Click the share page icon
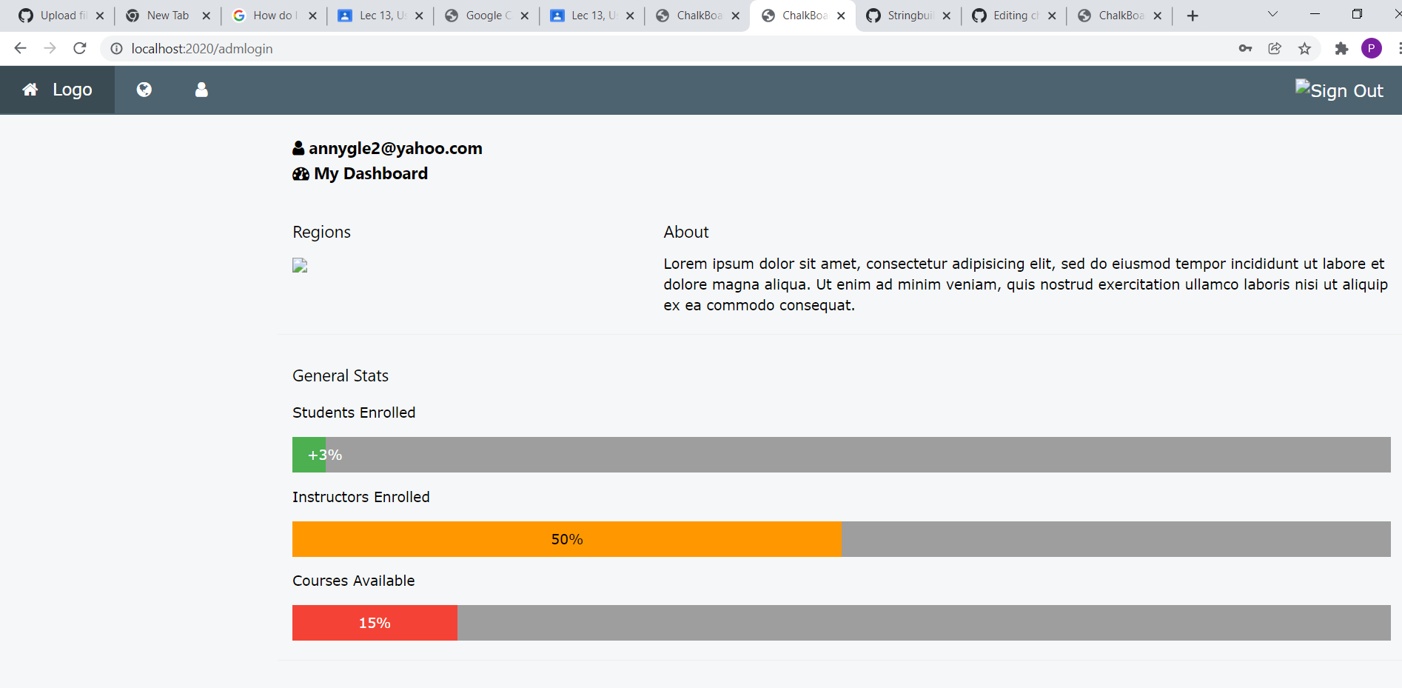This screenshot has height=688, width=1402. point(1275,48)
